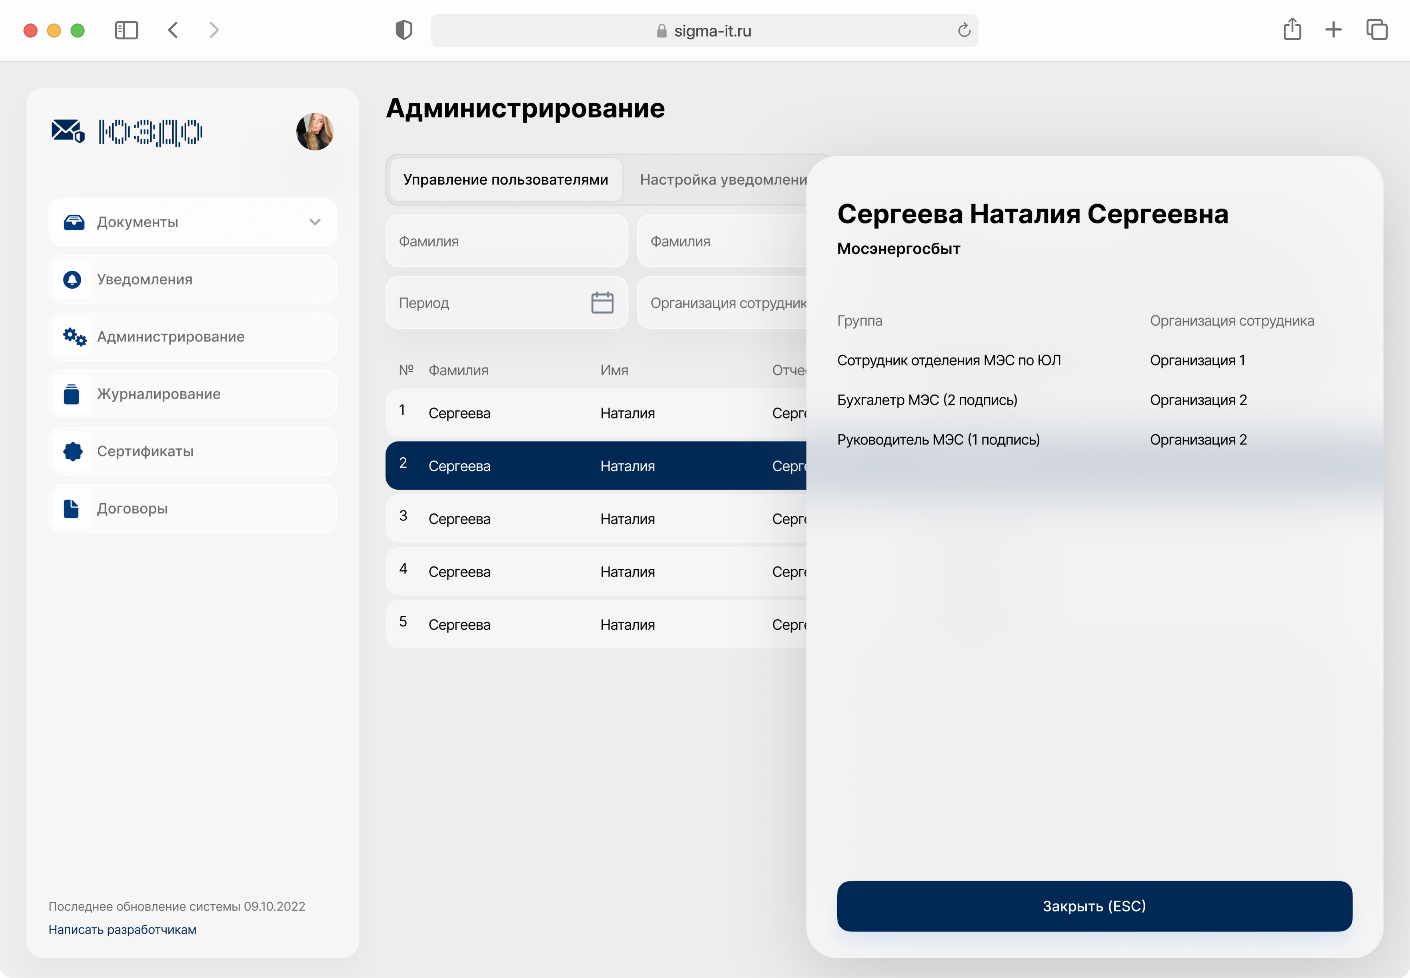The image size is (1410, 978).
Task: Click the first Фамилия filter field
Action: pos(506,241)
